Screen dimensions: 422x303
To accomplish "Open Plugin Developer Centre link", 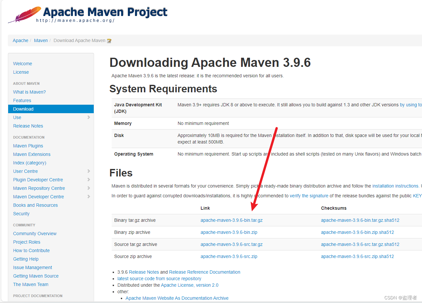I will point(38,180).
